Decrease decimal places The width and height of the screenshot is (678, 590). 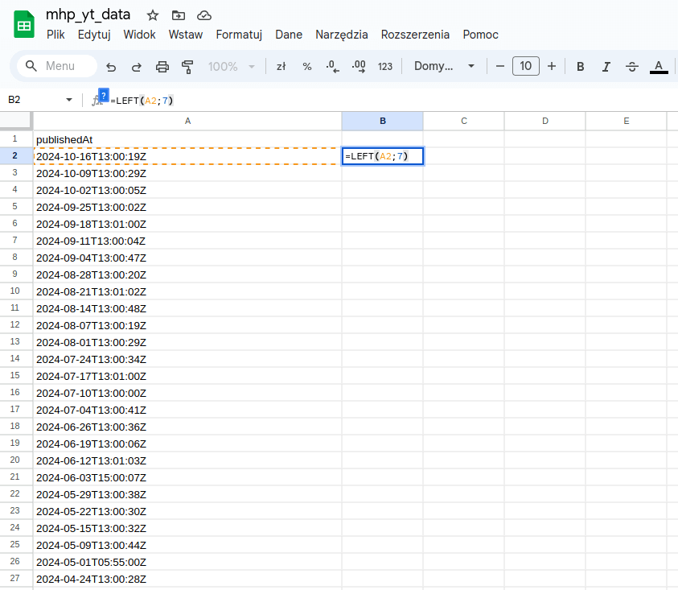click(332, 67)
